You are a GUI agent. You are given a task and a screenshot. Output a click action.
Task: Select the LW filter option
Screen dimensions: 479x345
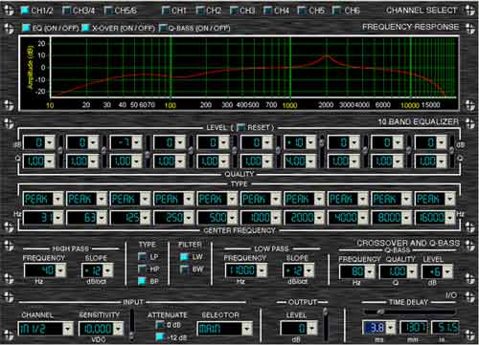point(184,257)
